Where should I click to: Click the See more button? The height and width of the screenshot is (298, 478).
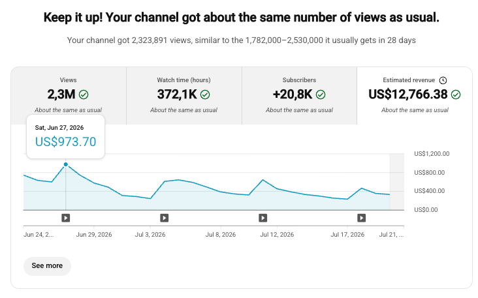click(x=47, y=266)
